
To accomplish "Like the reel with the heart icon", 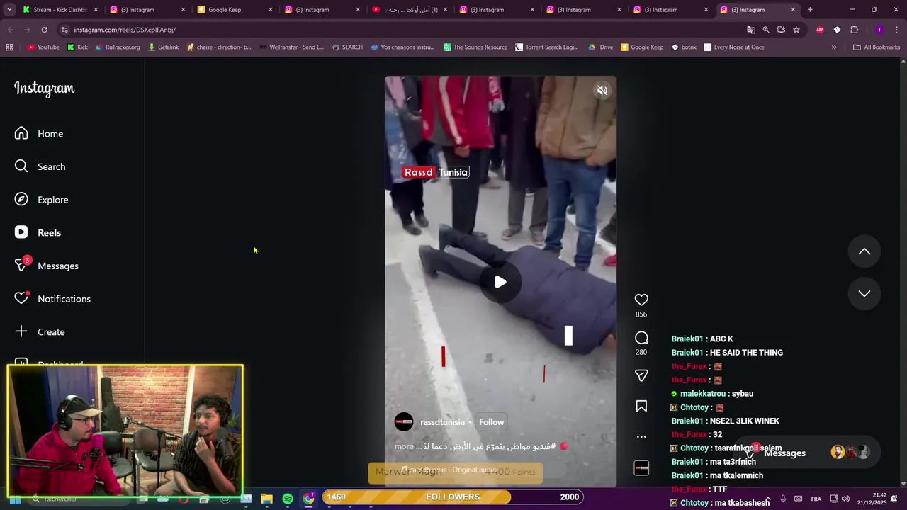I will [x=641, y=300].
